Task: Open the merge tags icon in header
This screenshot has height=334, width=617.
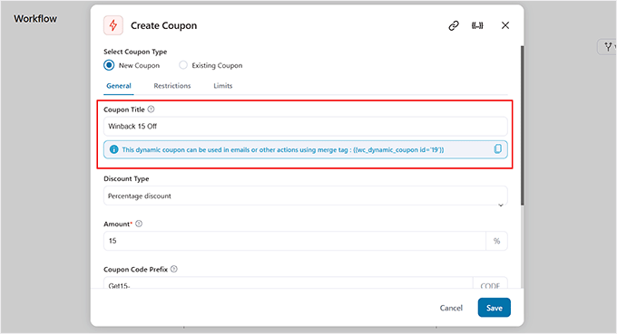Action: 477,25
